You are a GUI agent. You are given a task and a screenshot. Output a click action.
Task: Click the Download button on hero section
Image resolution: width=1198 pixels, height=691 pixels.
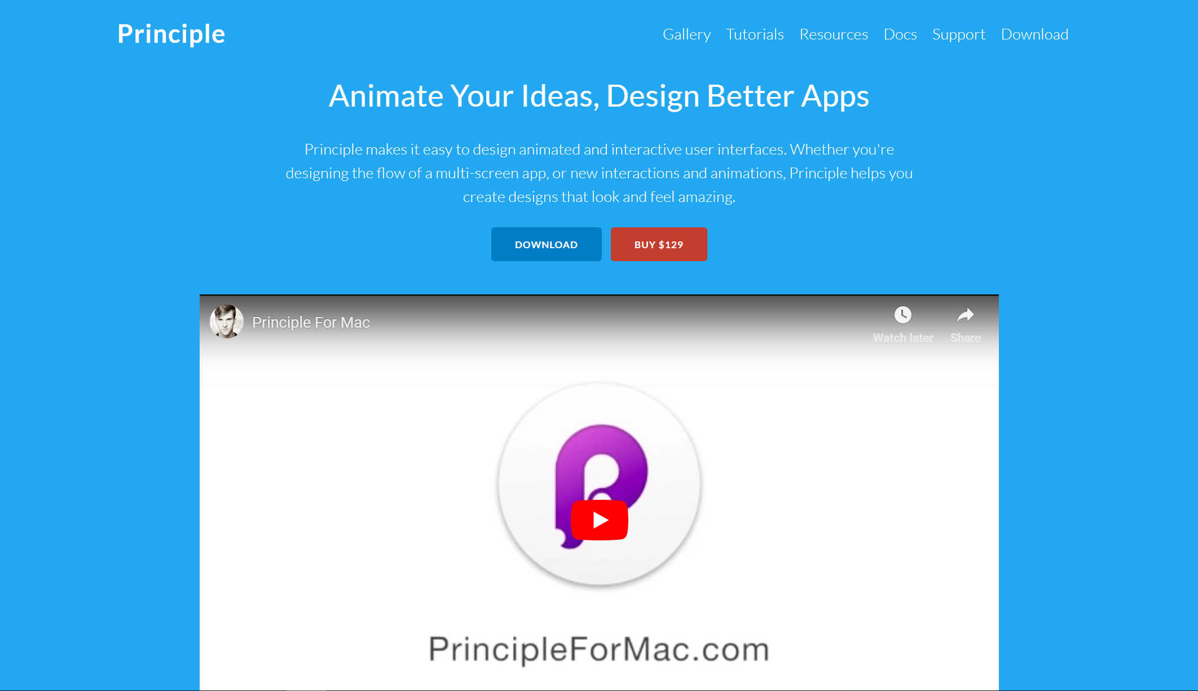click(547, 244)
